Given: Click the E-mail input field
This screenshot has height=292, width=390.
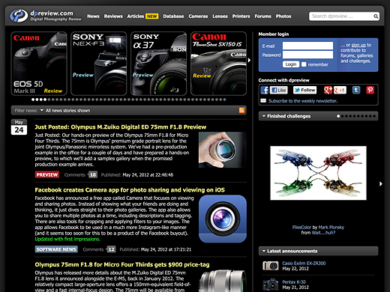Looking at the screenshot, I should (x=307, y=46).
